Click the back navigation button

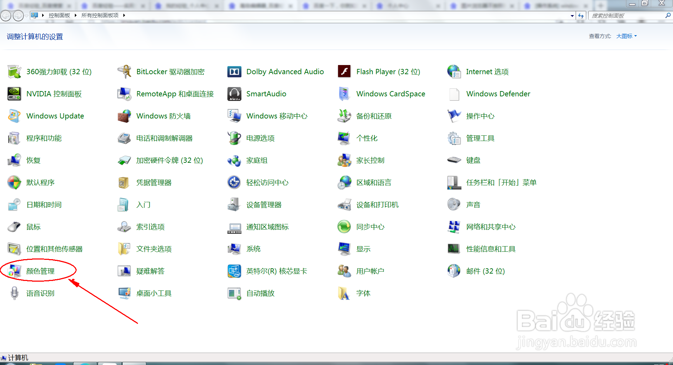pyautogui.click(x=6, y=16)
